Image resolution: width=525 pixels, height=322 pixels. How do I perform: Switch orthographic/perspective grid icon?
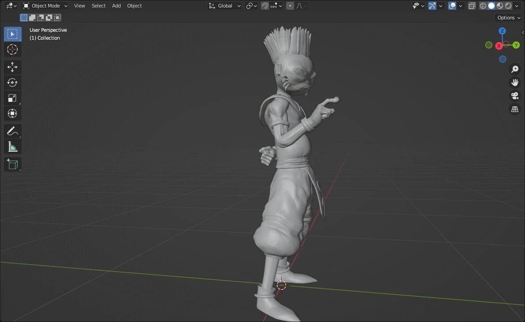(514, 109)
